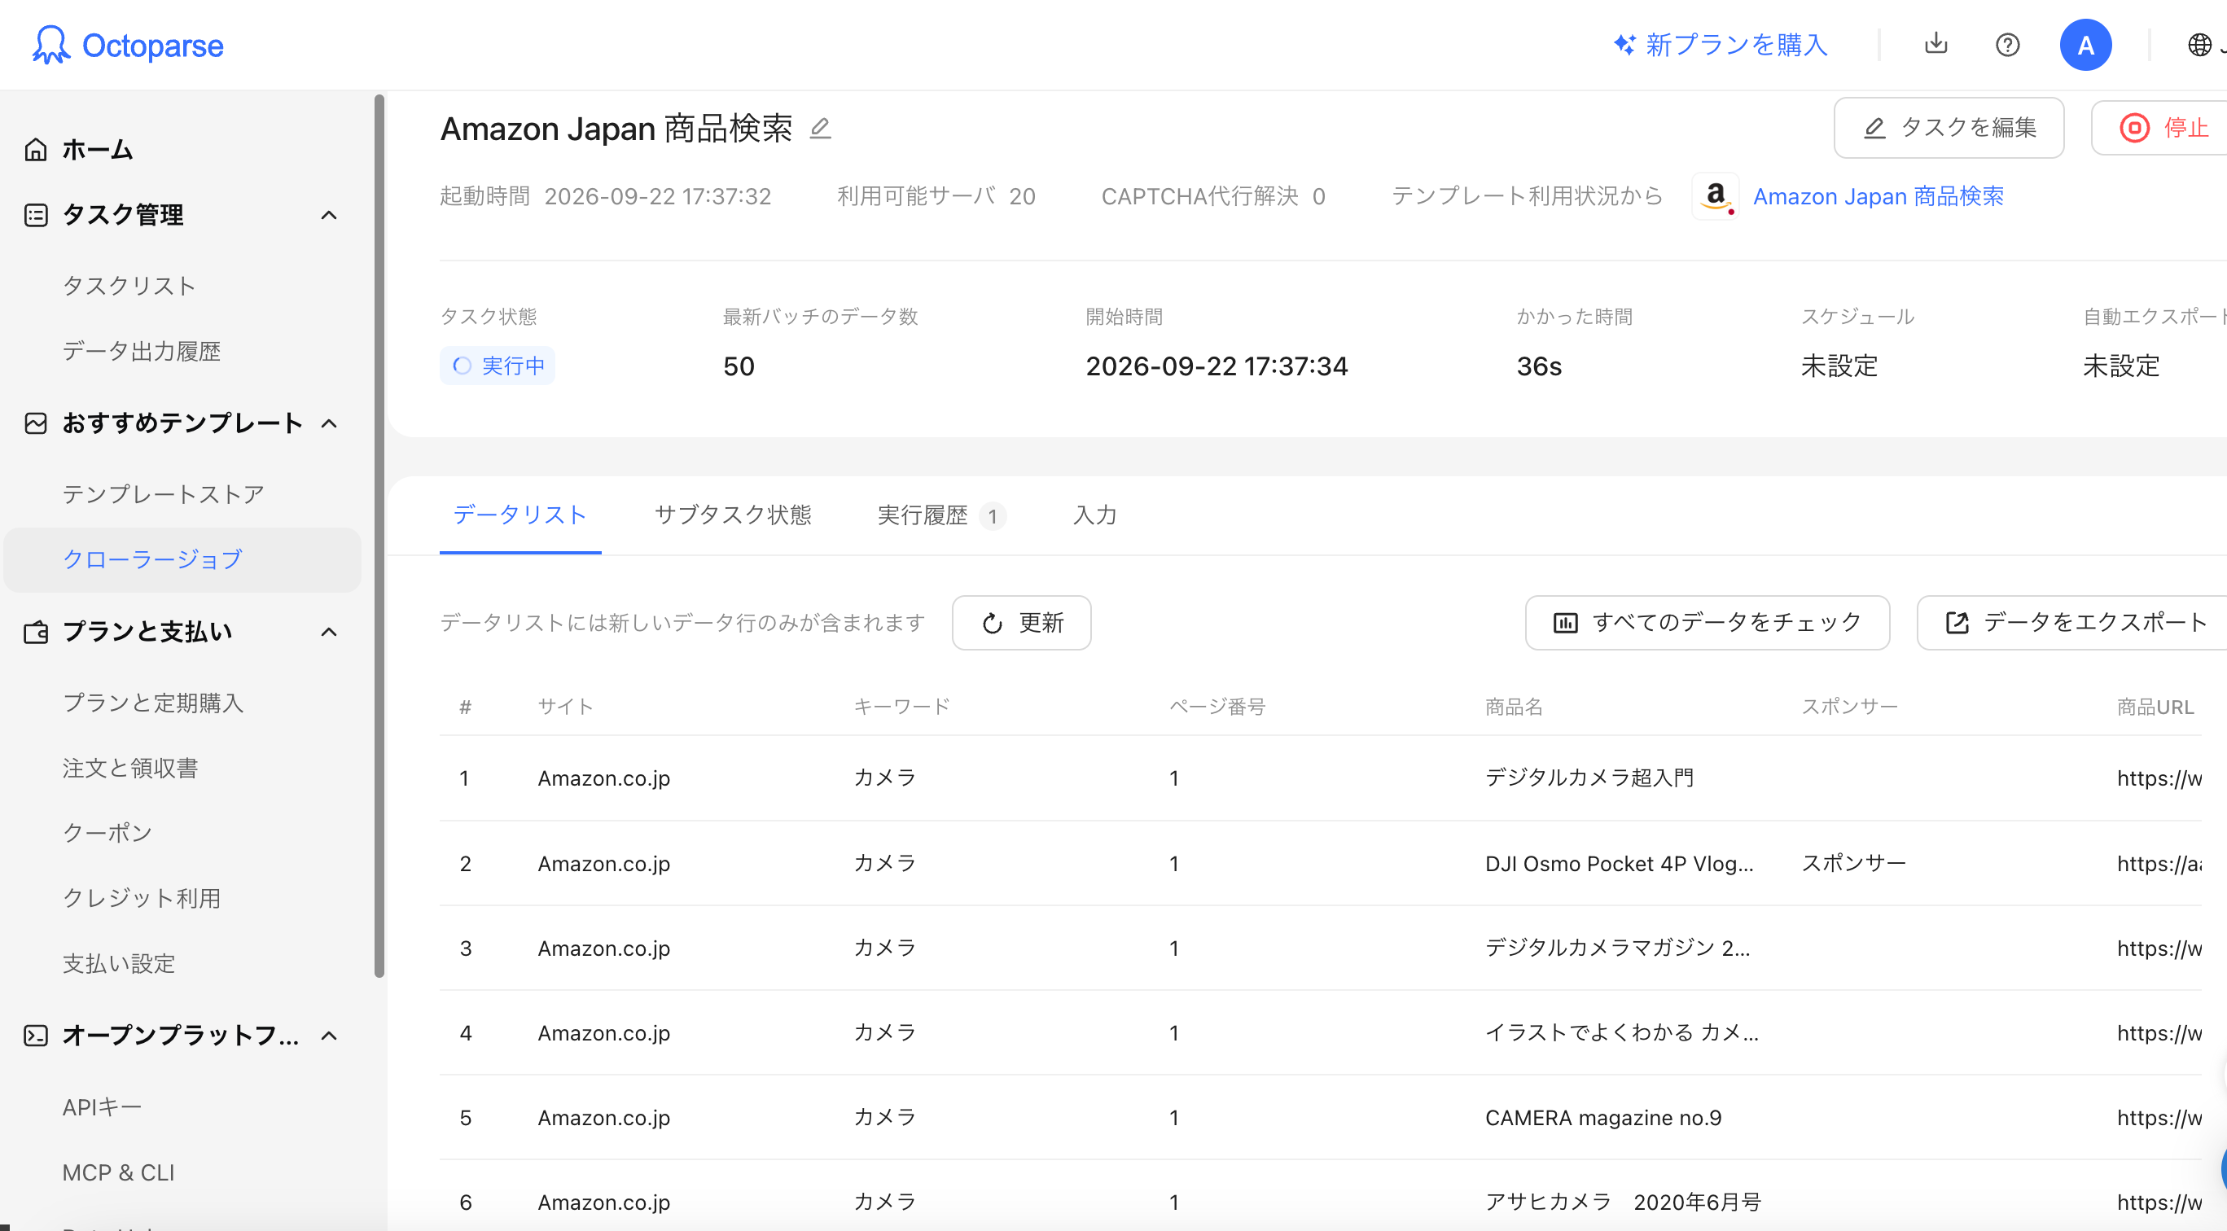
Task: Click the タスクを編集 button
Action: (x=1949, y=128)
